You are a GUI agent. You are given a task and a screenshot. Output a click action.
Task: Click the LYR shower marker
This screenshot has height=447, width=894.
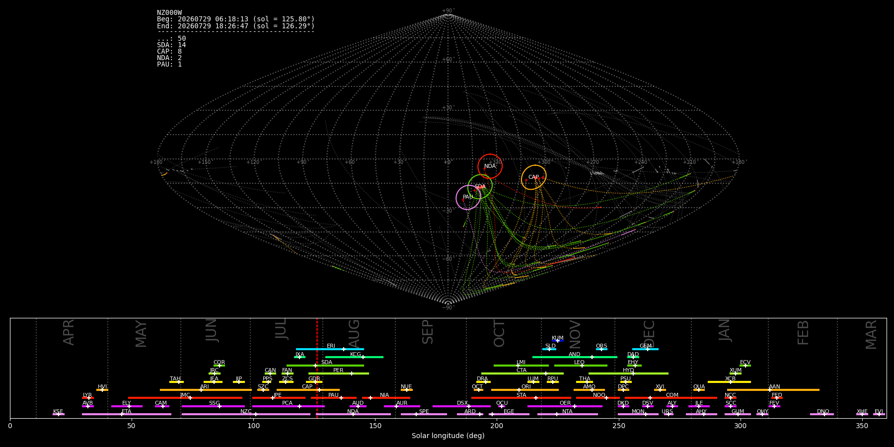(89, 398)
